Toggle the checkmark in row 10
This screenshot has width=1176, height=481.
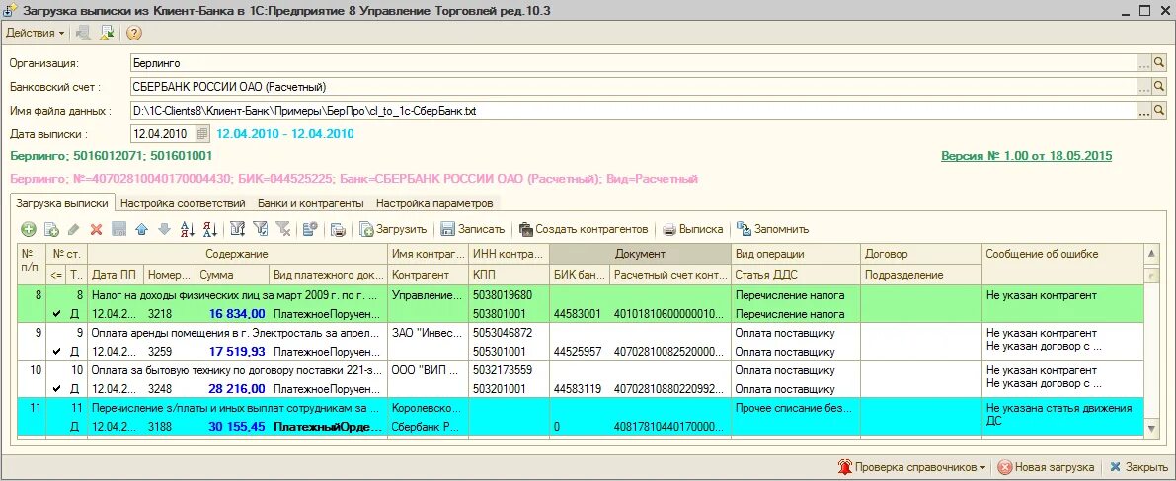[57, 389]
